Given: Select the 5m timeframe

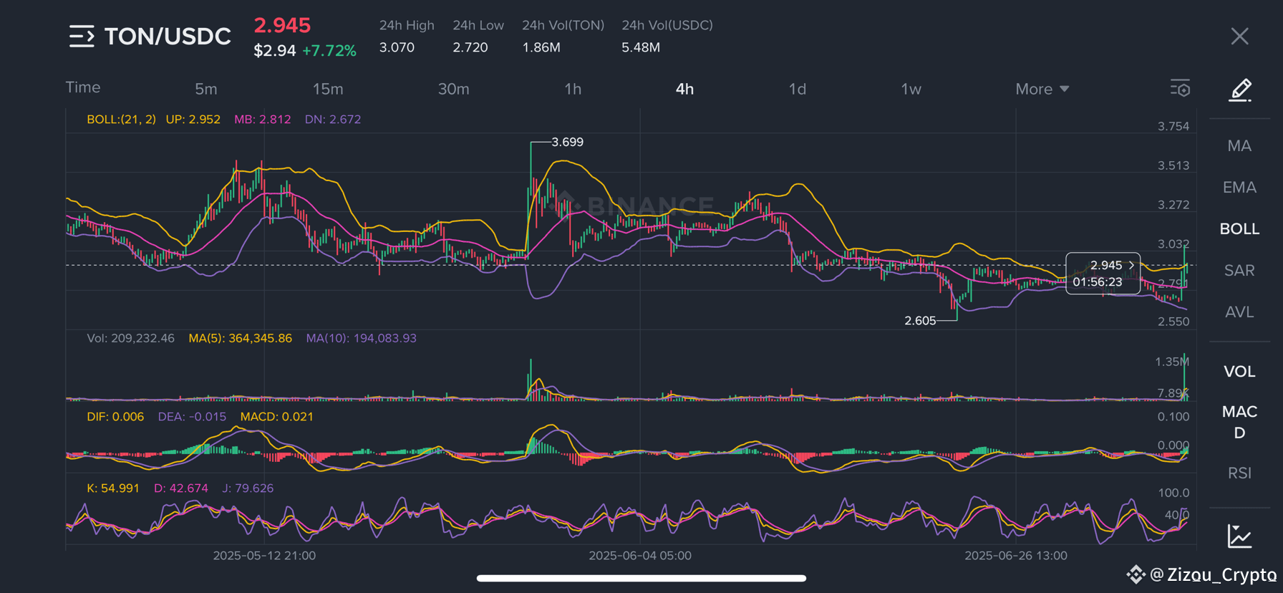Looking at the screenshot, I should 206,89.
